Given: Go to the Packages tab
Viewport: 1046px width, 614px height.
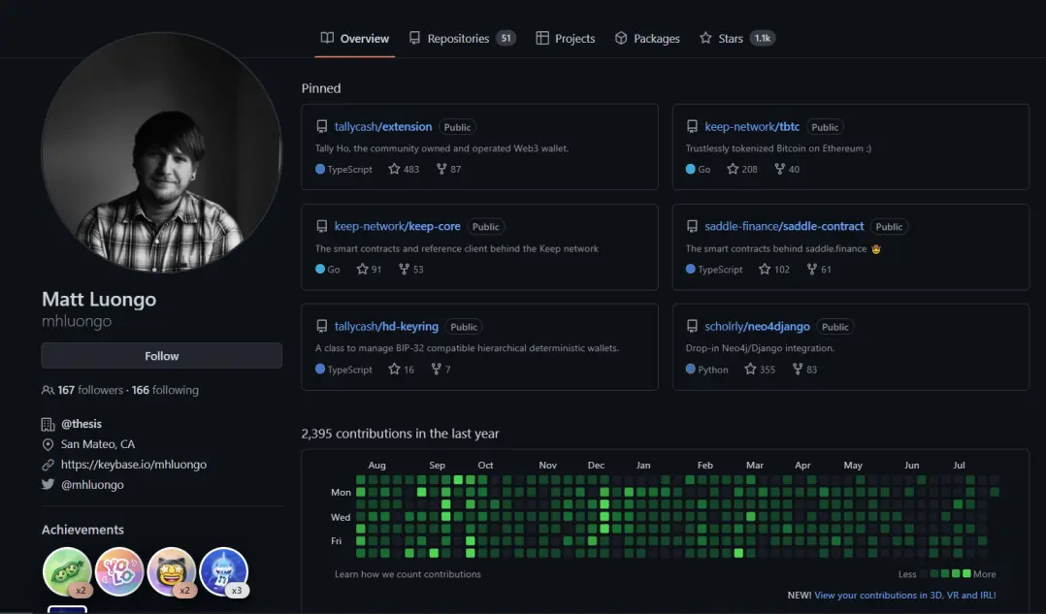Looking at the screenshot, I should coord(647,39).
